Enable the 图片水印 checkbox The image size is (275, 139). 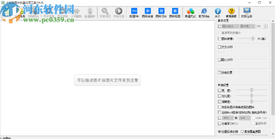(219, 60)
